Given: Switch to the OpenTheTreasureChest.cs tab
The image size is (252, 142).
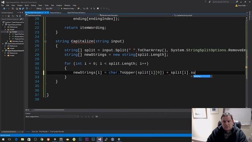Looking at the screenshot, I should pos(76,13).
